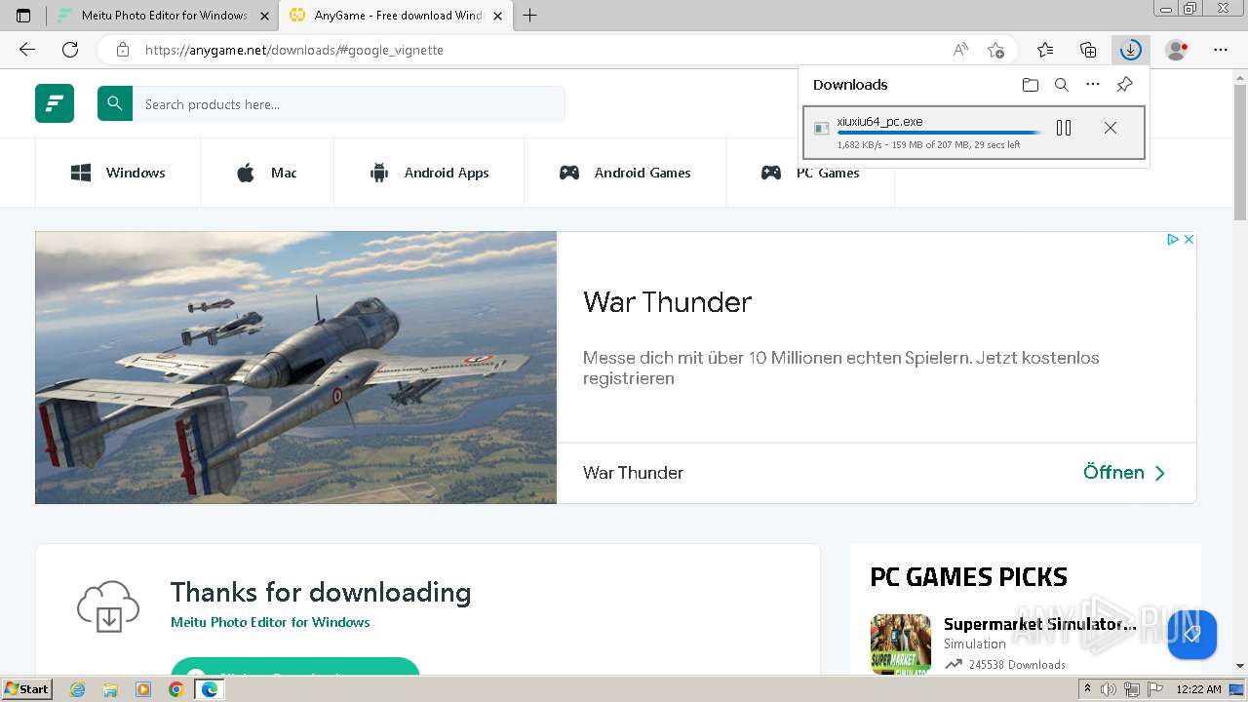
Task: Click the green download button
Action: tap(295, 667)
